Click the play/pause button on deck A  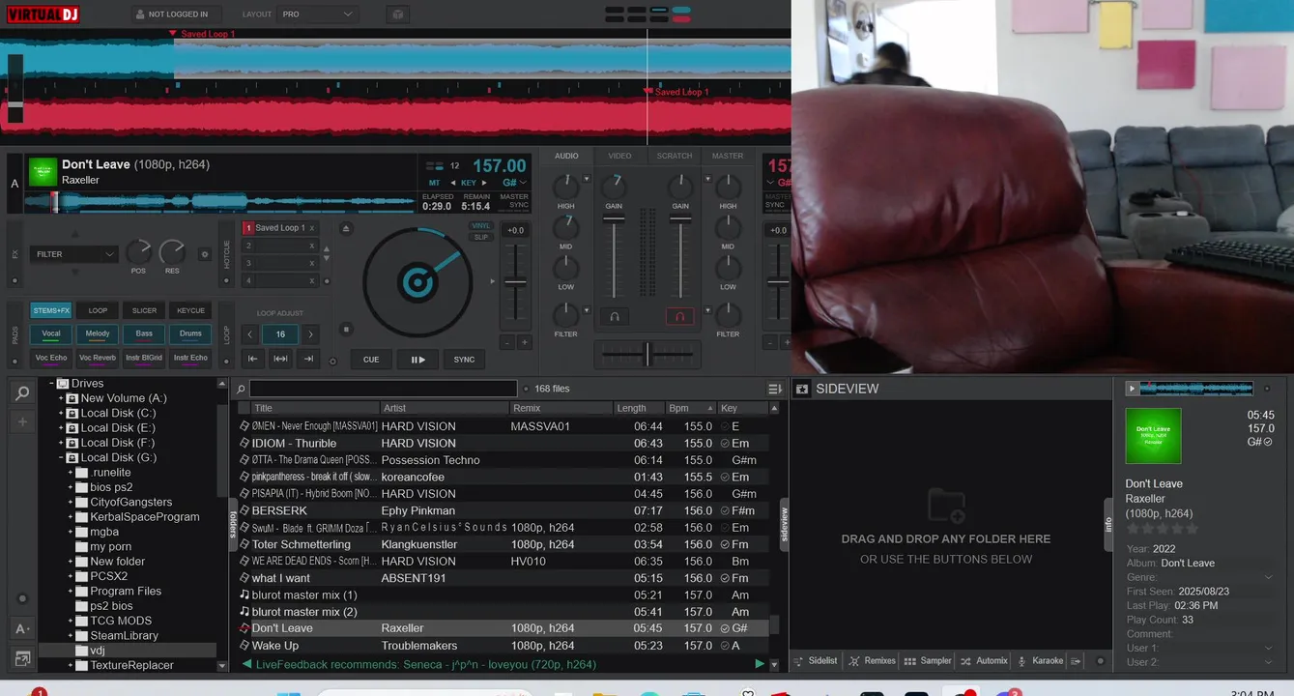(417, 359)
